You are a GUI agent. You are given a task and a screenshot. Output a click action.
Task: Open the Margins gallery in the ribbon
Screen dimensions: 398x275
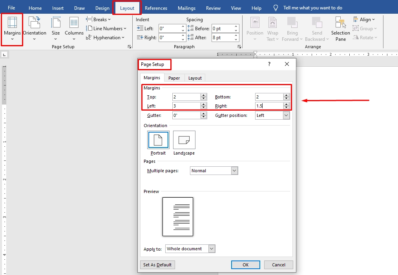pyautogui.click(x=12, y=28)
